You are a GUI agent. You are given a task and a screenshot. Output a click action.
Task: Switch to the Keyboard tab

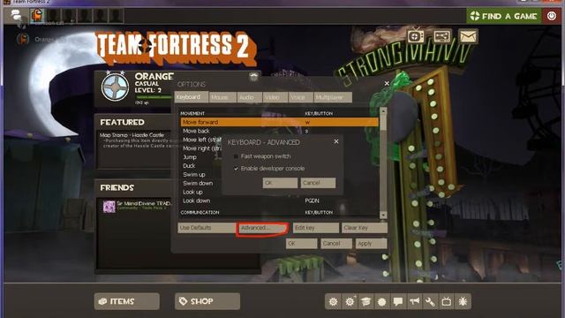pyautogui.click(x=192, y=97)
